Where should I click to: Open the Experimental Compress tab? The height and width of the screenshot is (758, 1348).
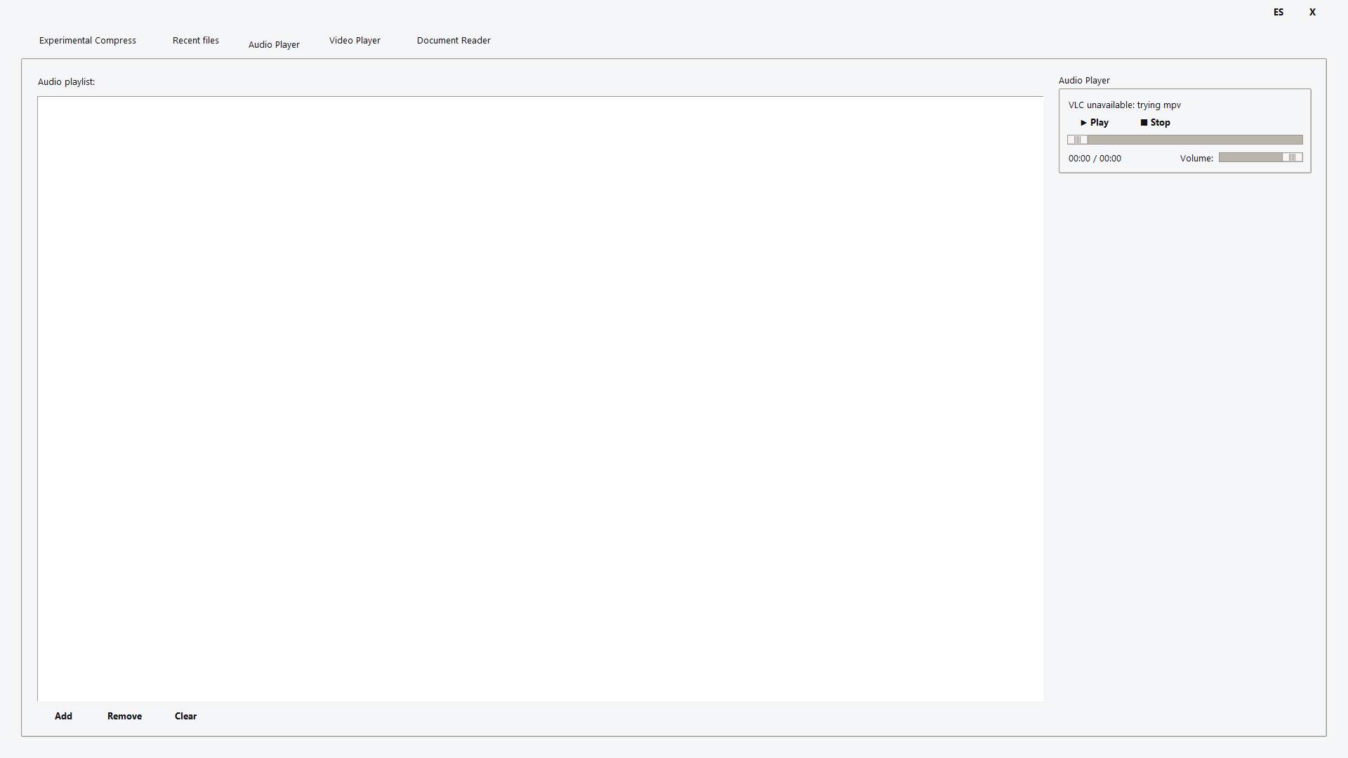pyautogui.click(x=88, y=40)
